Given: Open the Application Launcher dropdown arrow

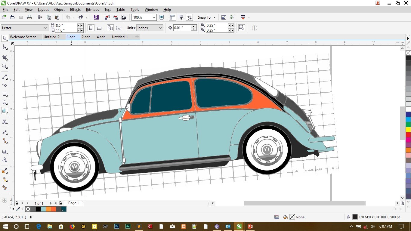Looking at the screenshot, I should pos(249,17).
